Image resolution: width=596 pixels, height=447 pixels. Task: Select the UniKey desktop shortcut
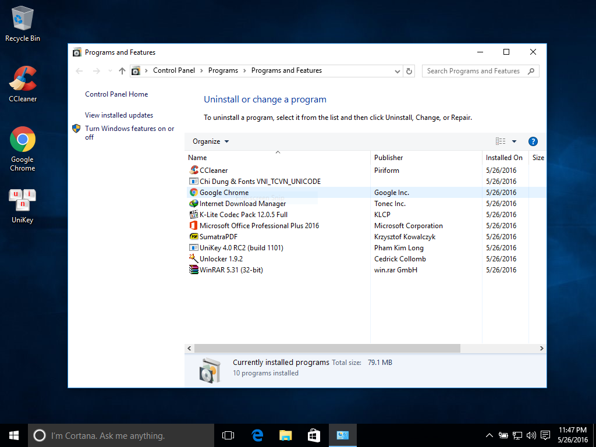23,205
